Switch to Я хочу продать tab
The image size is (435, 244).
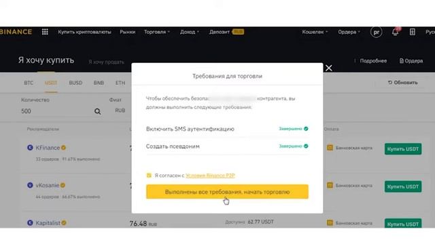[x=106, y=62]
